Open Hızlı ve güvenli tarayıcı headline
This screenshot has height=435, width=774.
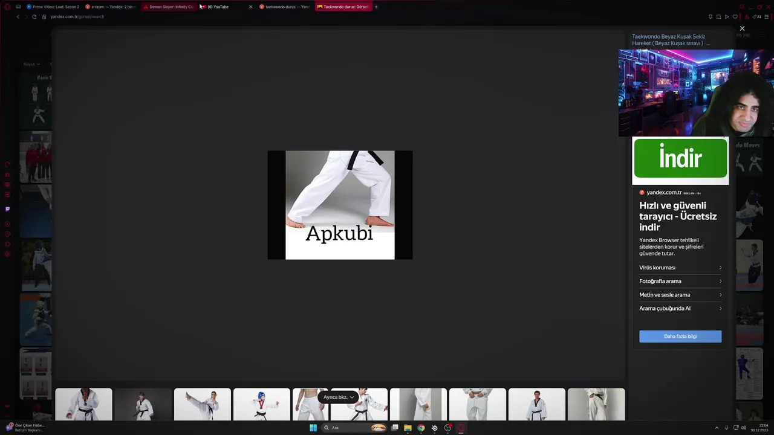(x=678, y=216)
